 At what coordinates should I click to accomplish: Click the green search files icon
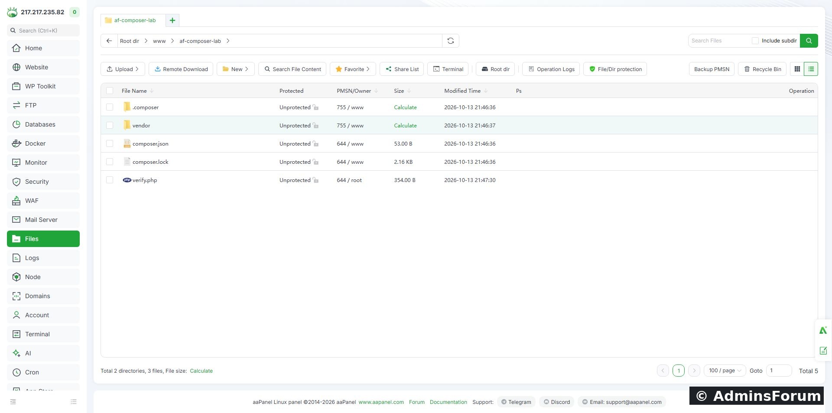click(809, 41)
